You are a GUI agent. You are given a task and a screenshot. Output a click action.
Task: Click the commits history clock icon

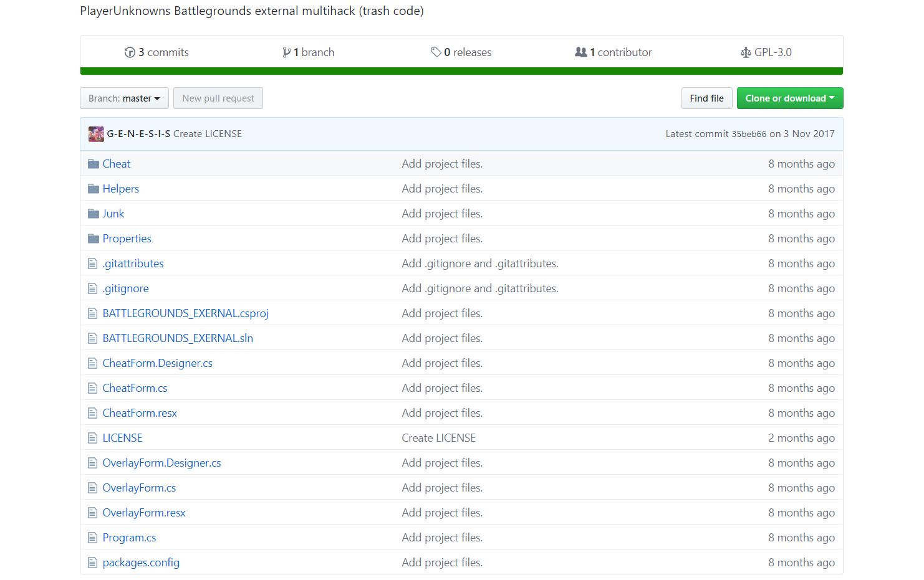[x=130, y=52]
